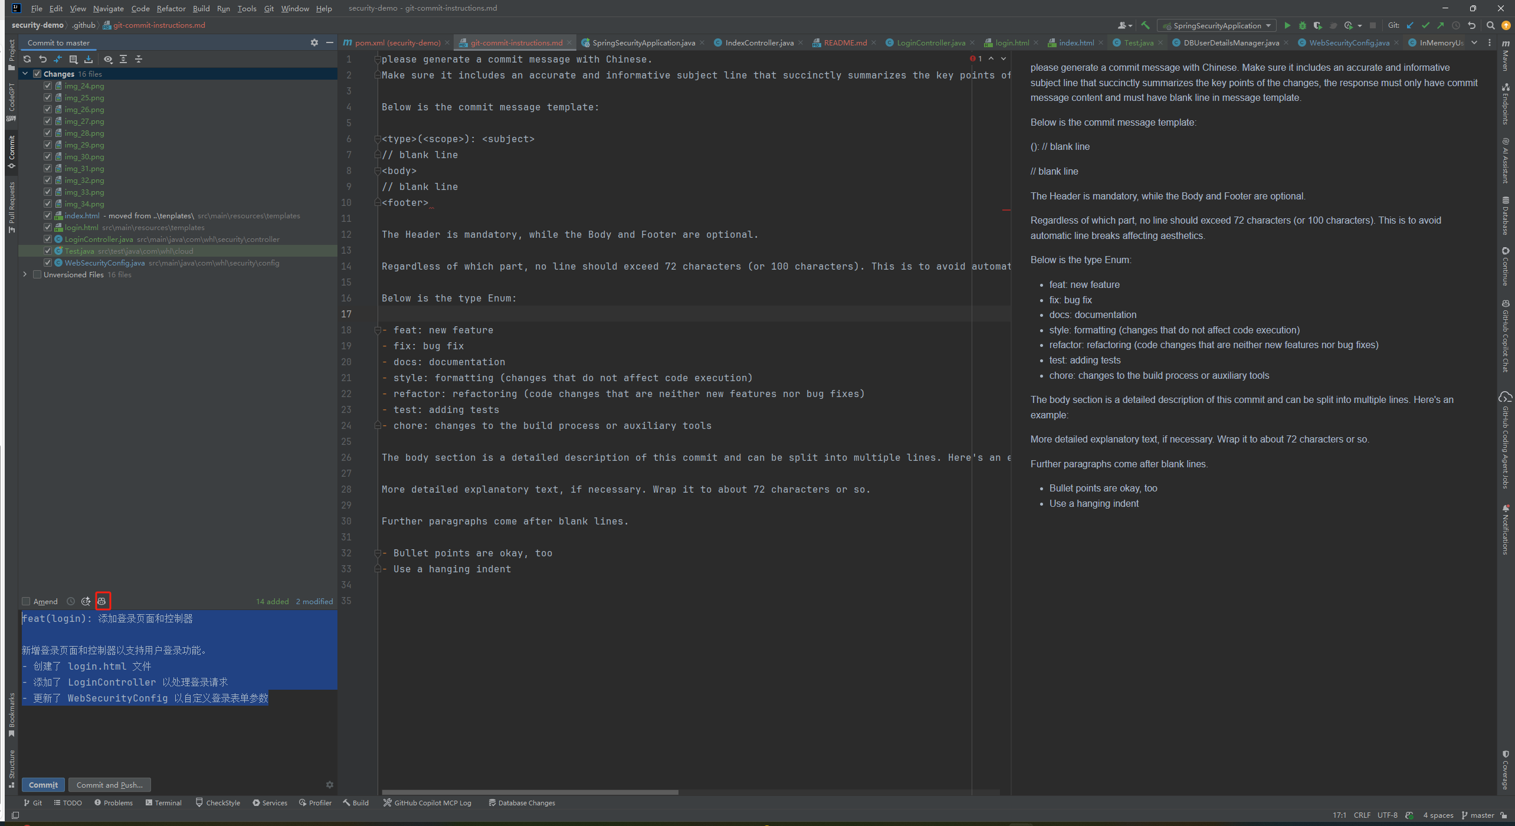Click the Shelve silently download icon
The height and width of the screenshot is (826, 1515).
coord(88,59)
